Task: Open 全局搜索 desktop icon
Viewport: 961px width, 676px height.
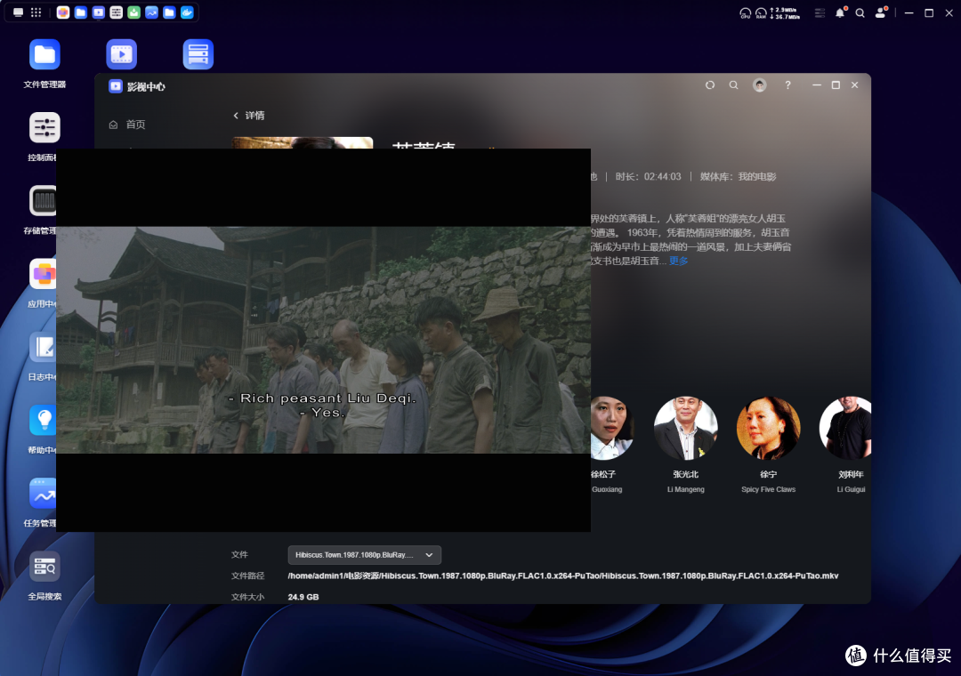Action: (x=44, y=567)
